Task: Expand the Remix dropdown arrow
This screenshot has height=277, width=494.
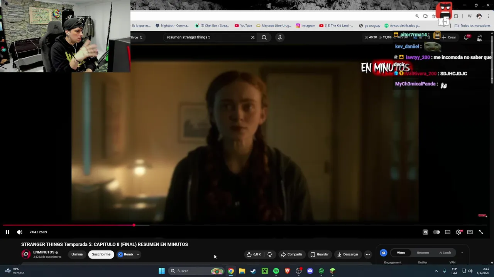Action: pyautogui.click(x=138, y=254)
